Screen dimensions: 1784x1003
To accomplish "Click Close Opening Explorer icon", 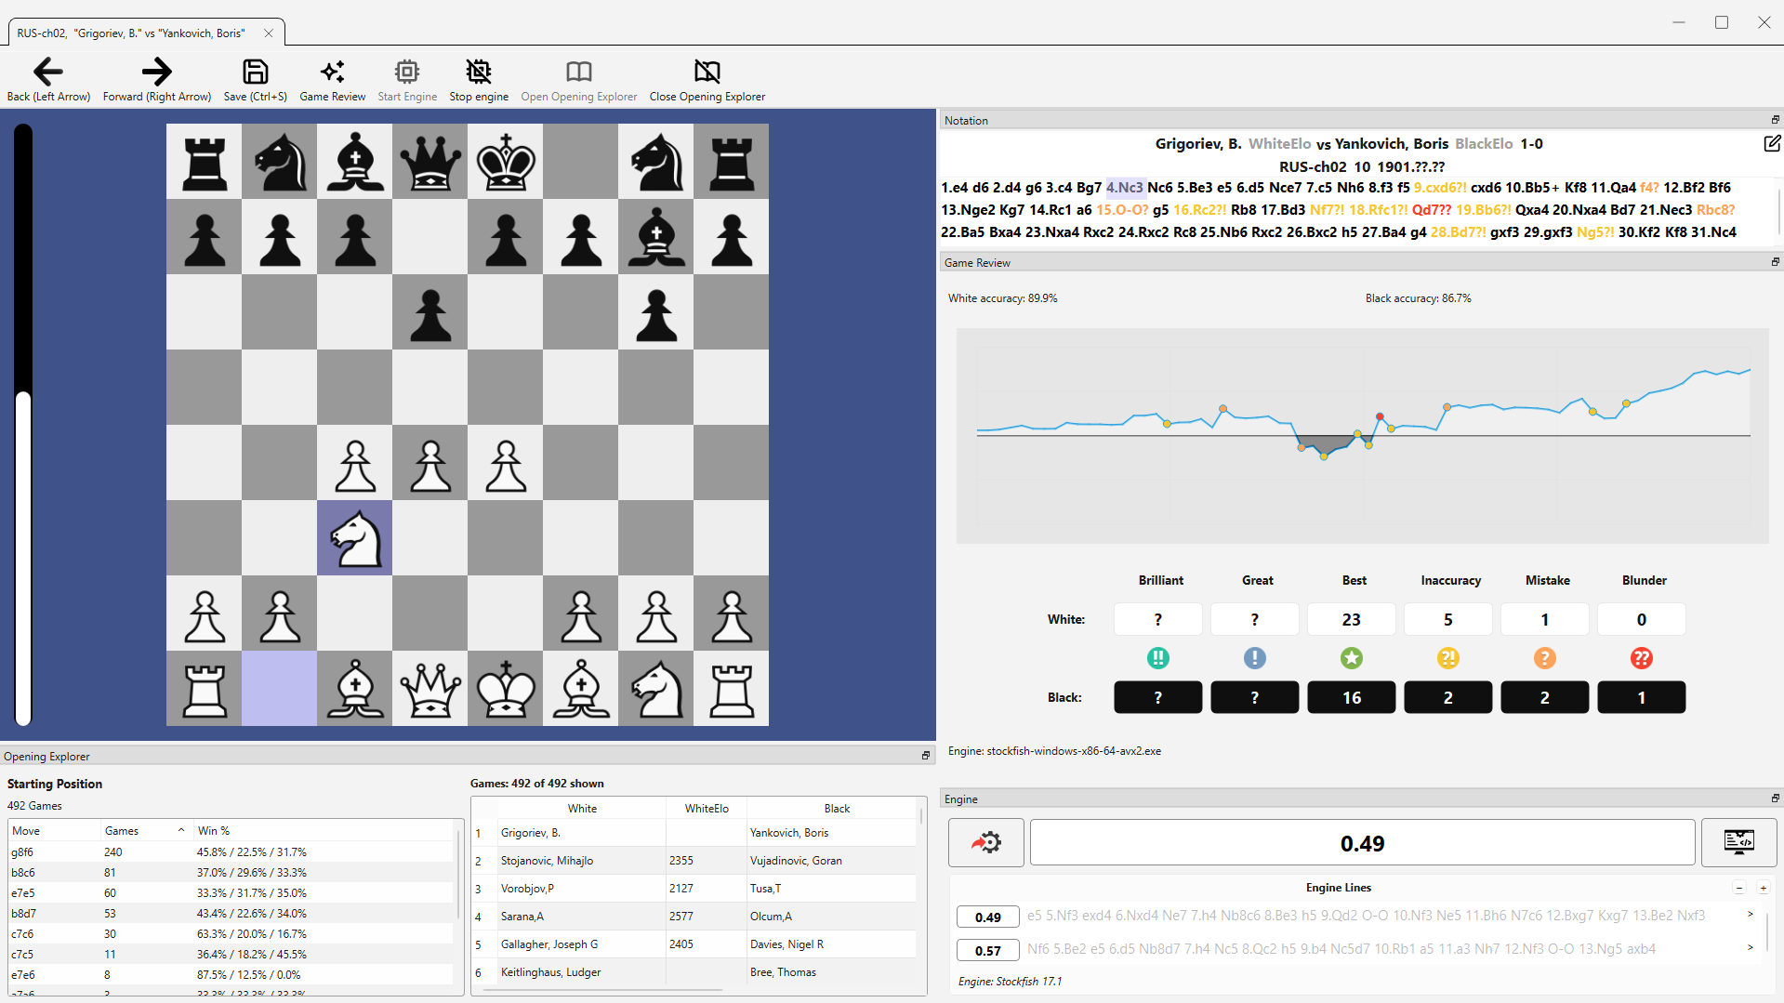I will [x=707, y=72].
